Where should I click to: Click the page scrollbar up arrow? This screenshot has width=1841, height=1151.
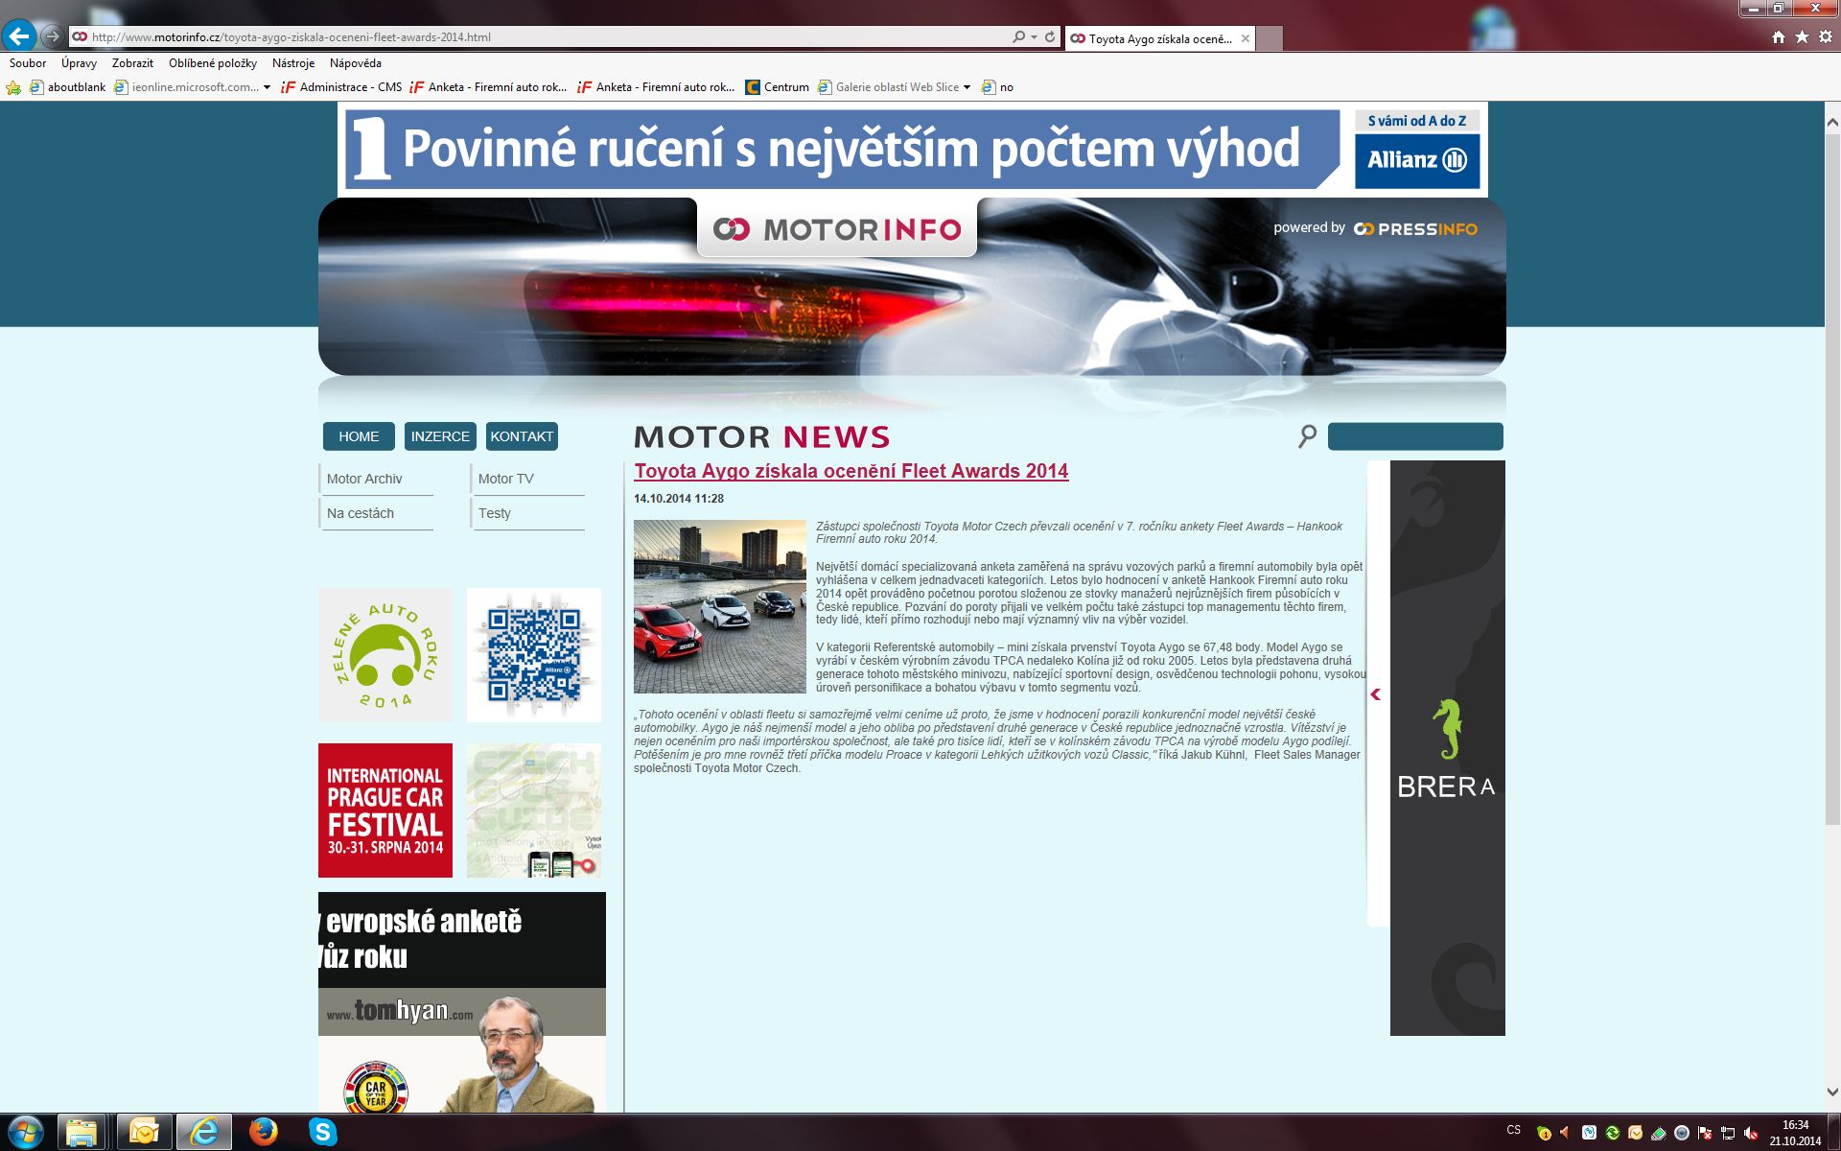[x=1832, y=122]
